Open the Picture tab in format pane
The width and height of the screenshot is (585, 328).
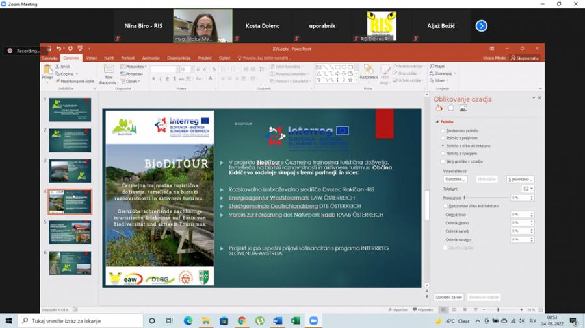pyautogui.click(x=463, y=108)
